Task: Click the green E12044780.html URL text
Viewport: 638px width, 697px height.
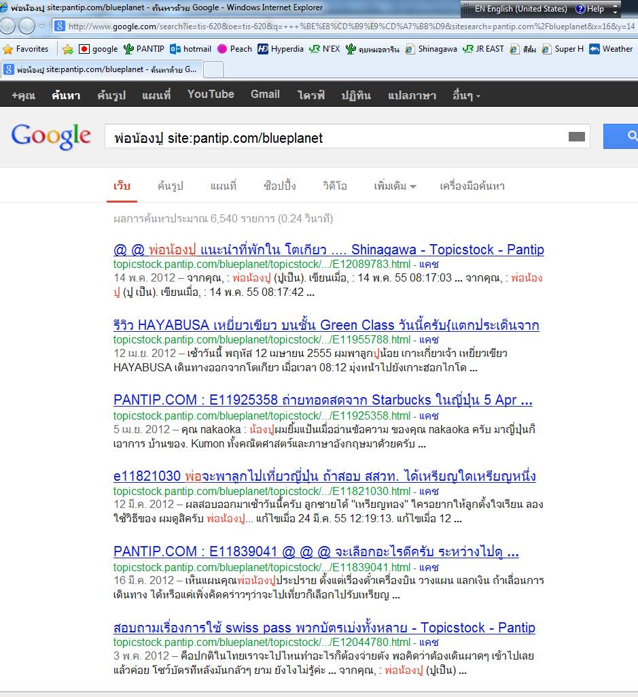Action: click(262, 643)
